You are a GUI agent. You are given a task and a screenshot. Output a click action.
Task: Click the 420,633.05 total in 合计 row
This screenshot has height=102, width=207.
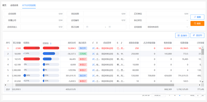(x=71, y=89)
